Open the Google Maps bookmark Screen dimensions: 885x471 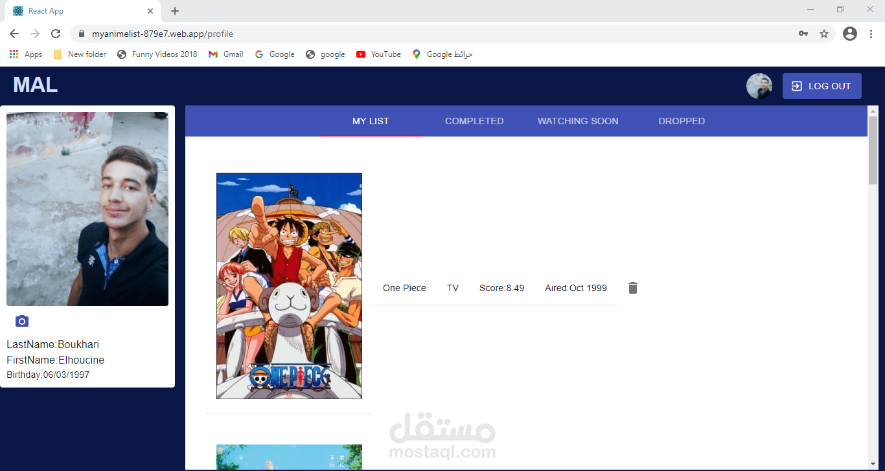coord(442,54)
